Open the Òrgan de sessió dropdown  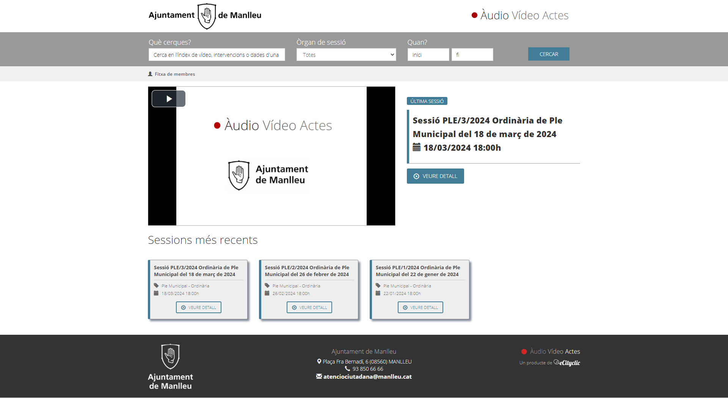[346, 55]
